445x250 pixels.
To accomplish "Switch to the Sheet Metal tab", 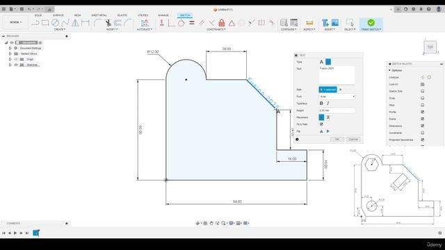I will (99, 15).
